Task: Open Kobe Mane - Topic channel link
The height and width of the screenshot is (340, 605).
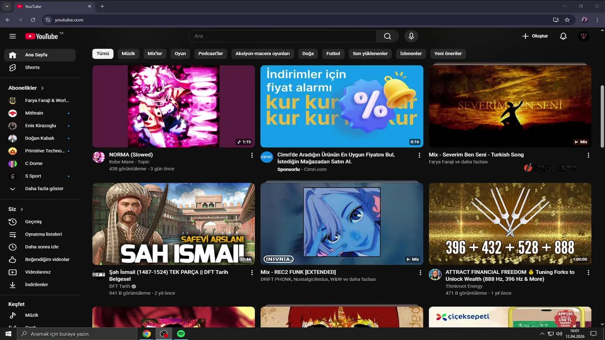Action: click(x=129, y=162)
